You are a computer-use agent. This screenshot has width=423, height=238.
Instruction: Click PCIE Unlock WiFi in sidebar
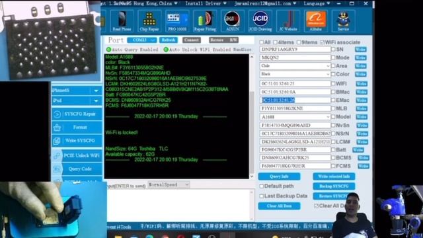(x=77, y=155)
